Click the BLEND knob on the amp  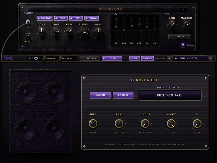coord(83,32)
